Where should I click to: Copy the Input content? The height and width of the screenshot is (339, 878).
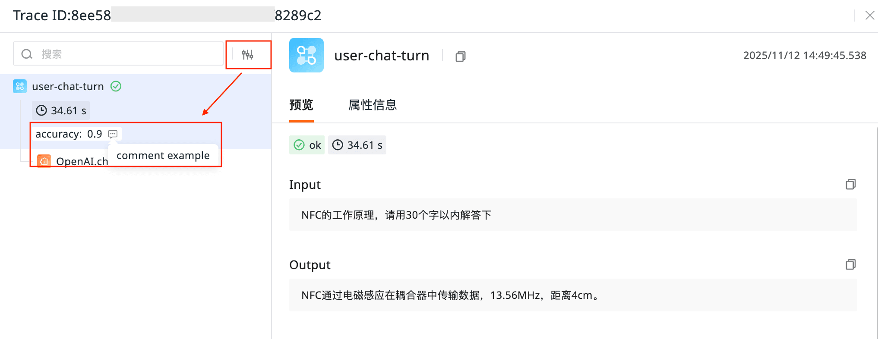click(x=850, y=185)
